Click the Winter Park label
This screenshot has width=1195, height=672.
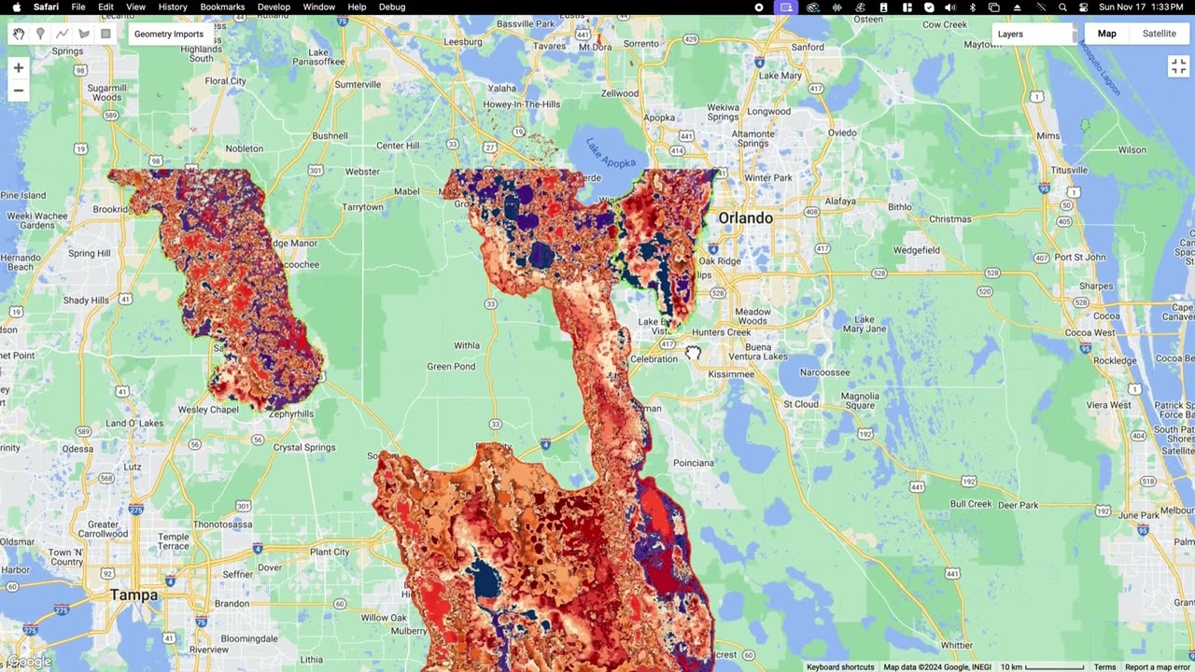click(x=768, y=177)
